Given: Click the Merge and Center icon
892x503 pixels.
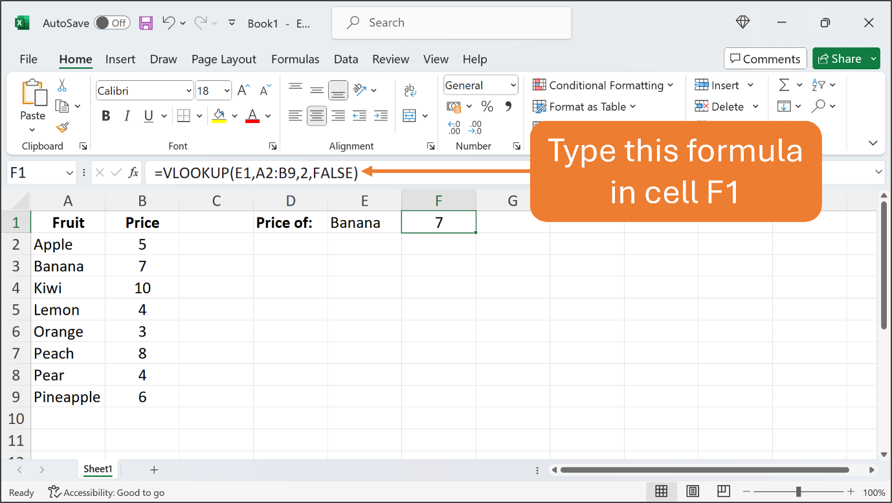Looking at the screenshot, I should point(409,116).
